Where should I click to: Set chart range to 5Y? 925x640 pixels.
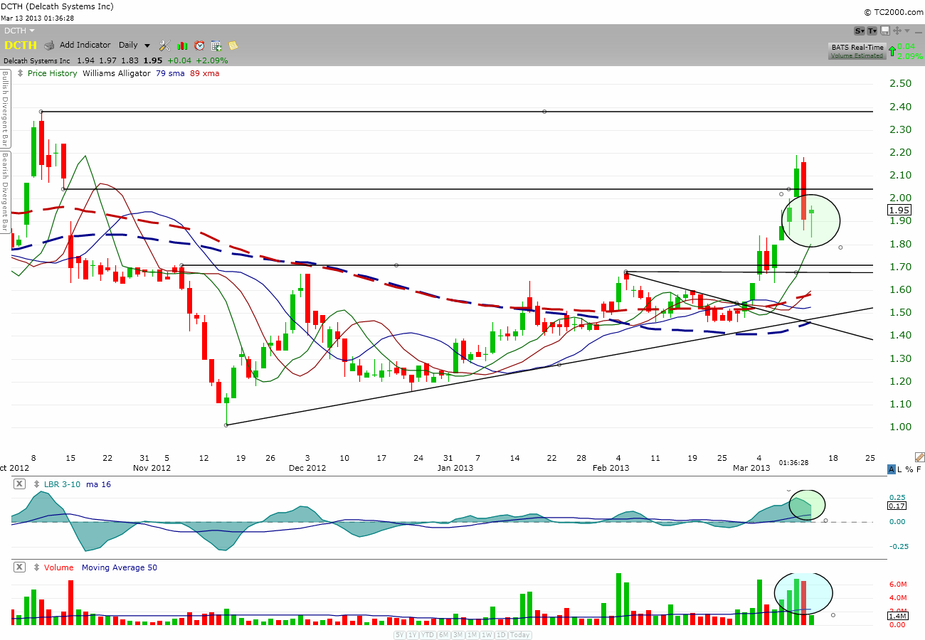pyautogui.click(x=400, y=635)
